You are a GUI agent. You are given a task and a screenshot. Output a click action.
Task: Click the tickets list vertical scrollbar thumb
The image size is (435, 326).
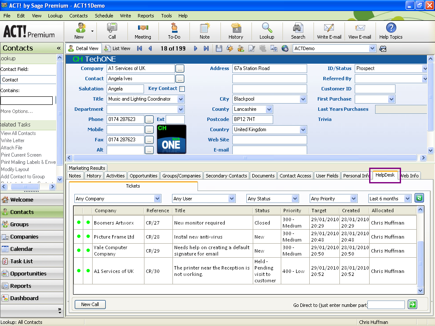point(420,264)
